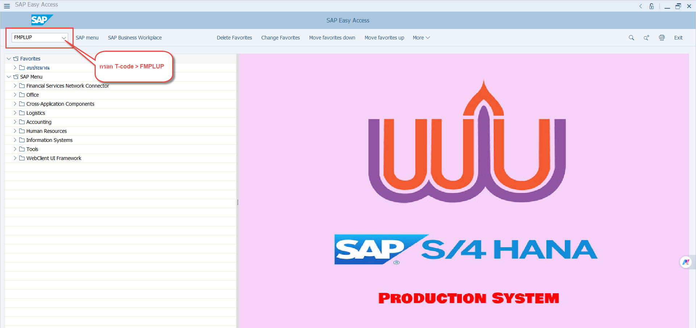This screenshot has width=696, height=328.
Task: Select the Logistics tree item label
Action: click(x=36, y=113)
